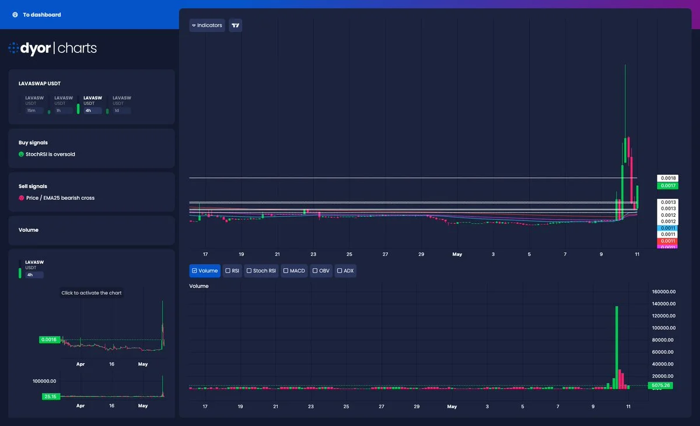Click the Volume heading in left sidebar
This screenshot has height=426, width=700.
(29, 230)
